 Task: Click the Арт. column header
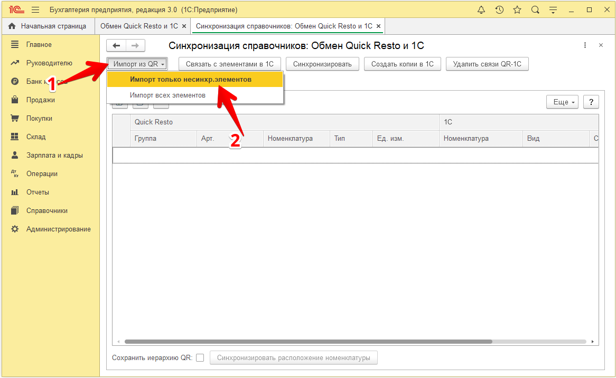coord(230,139)
